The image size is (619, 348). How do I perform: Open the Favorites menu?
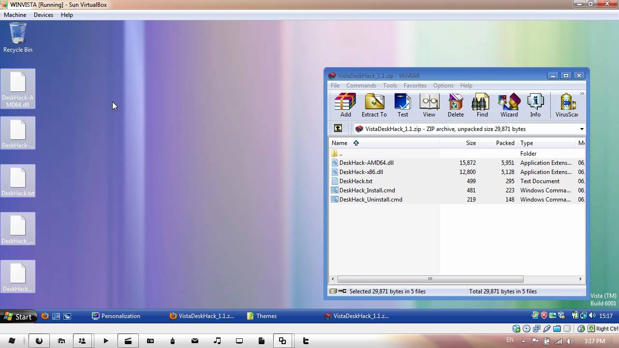coord(415,86)
